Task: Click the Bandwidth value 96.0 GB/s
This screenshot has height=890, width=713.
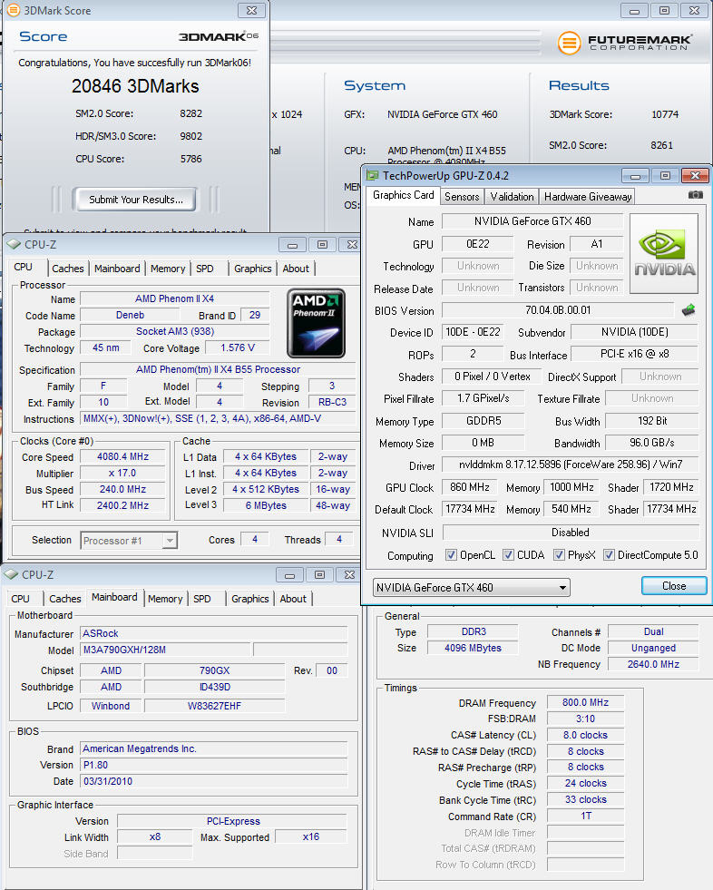Action: coord(651,443)
